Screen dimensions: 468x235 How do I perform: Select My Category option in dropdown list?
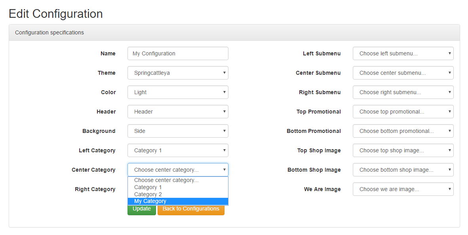178,201
